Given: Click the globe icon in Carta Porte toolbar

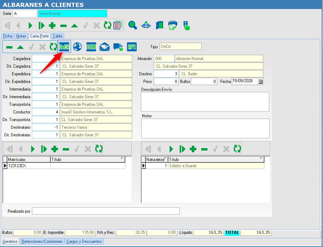Looking at the screenshot, I should coord(78,47).
